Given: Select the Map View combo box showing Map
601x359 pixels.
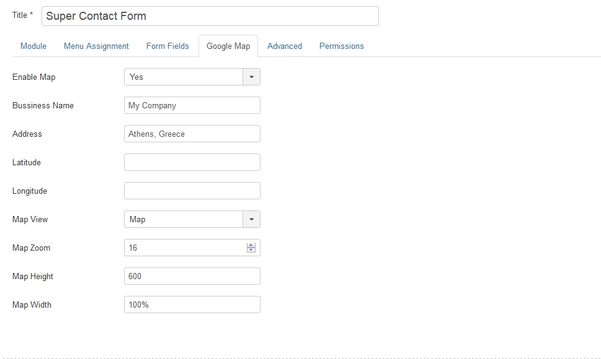Looking at the screenshot, I should [x=192, y=219].
